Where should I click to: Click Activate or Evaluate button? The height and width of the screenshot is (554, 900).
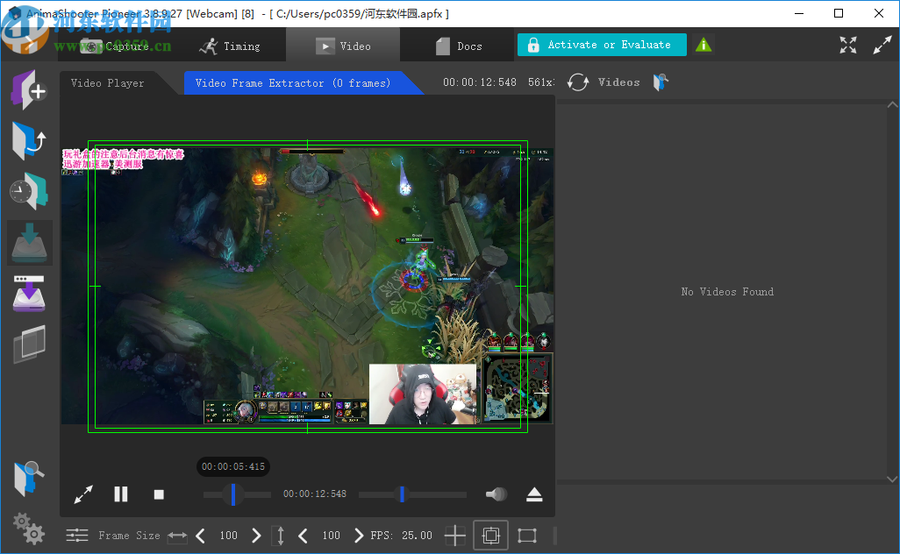click(602, 45)
